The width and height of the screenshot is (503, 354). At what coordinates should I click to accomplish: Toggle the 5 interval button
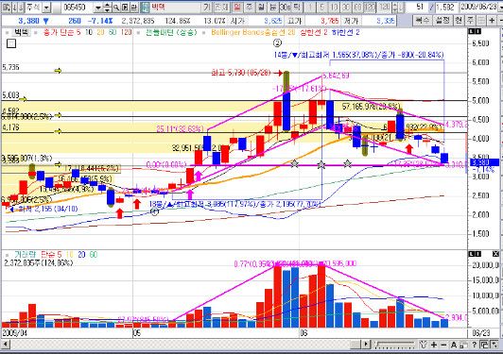click(x=321, y=7)
